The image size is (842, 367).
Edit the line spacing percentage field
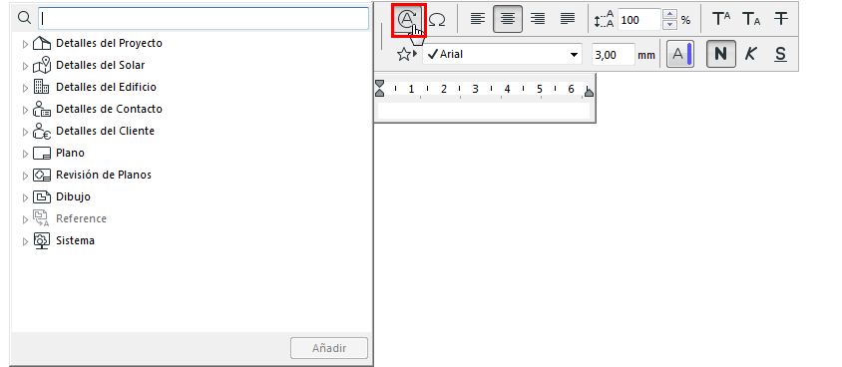click(x=638, y=20)
